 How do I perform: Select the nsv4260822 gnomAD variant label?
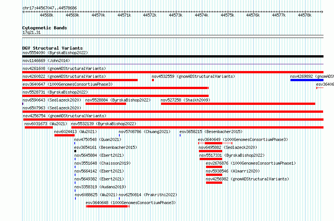[64, 76]
